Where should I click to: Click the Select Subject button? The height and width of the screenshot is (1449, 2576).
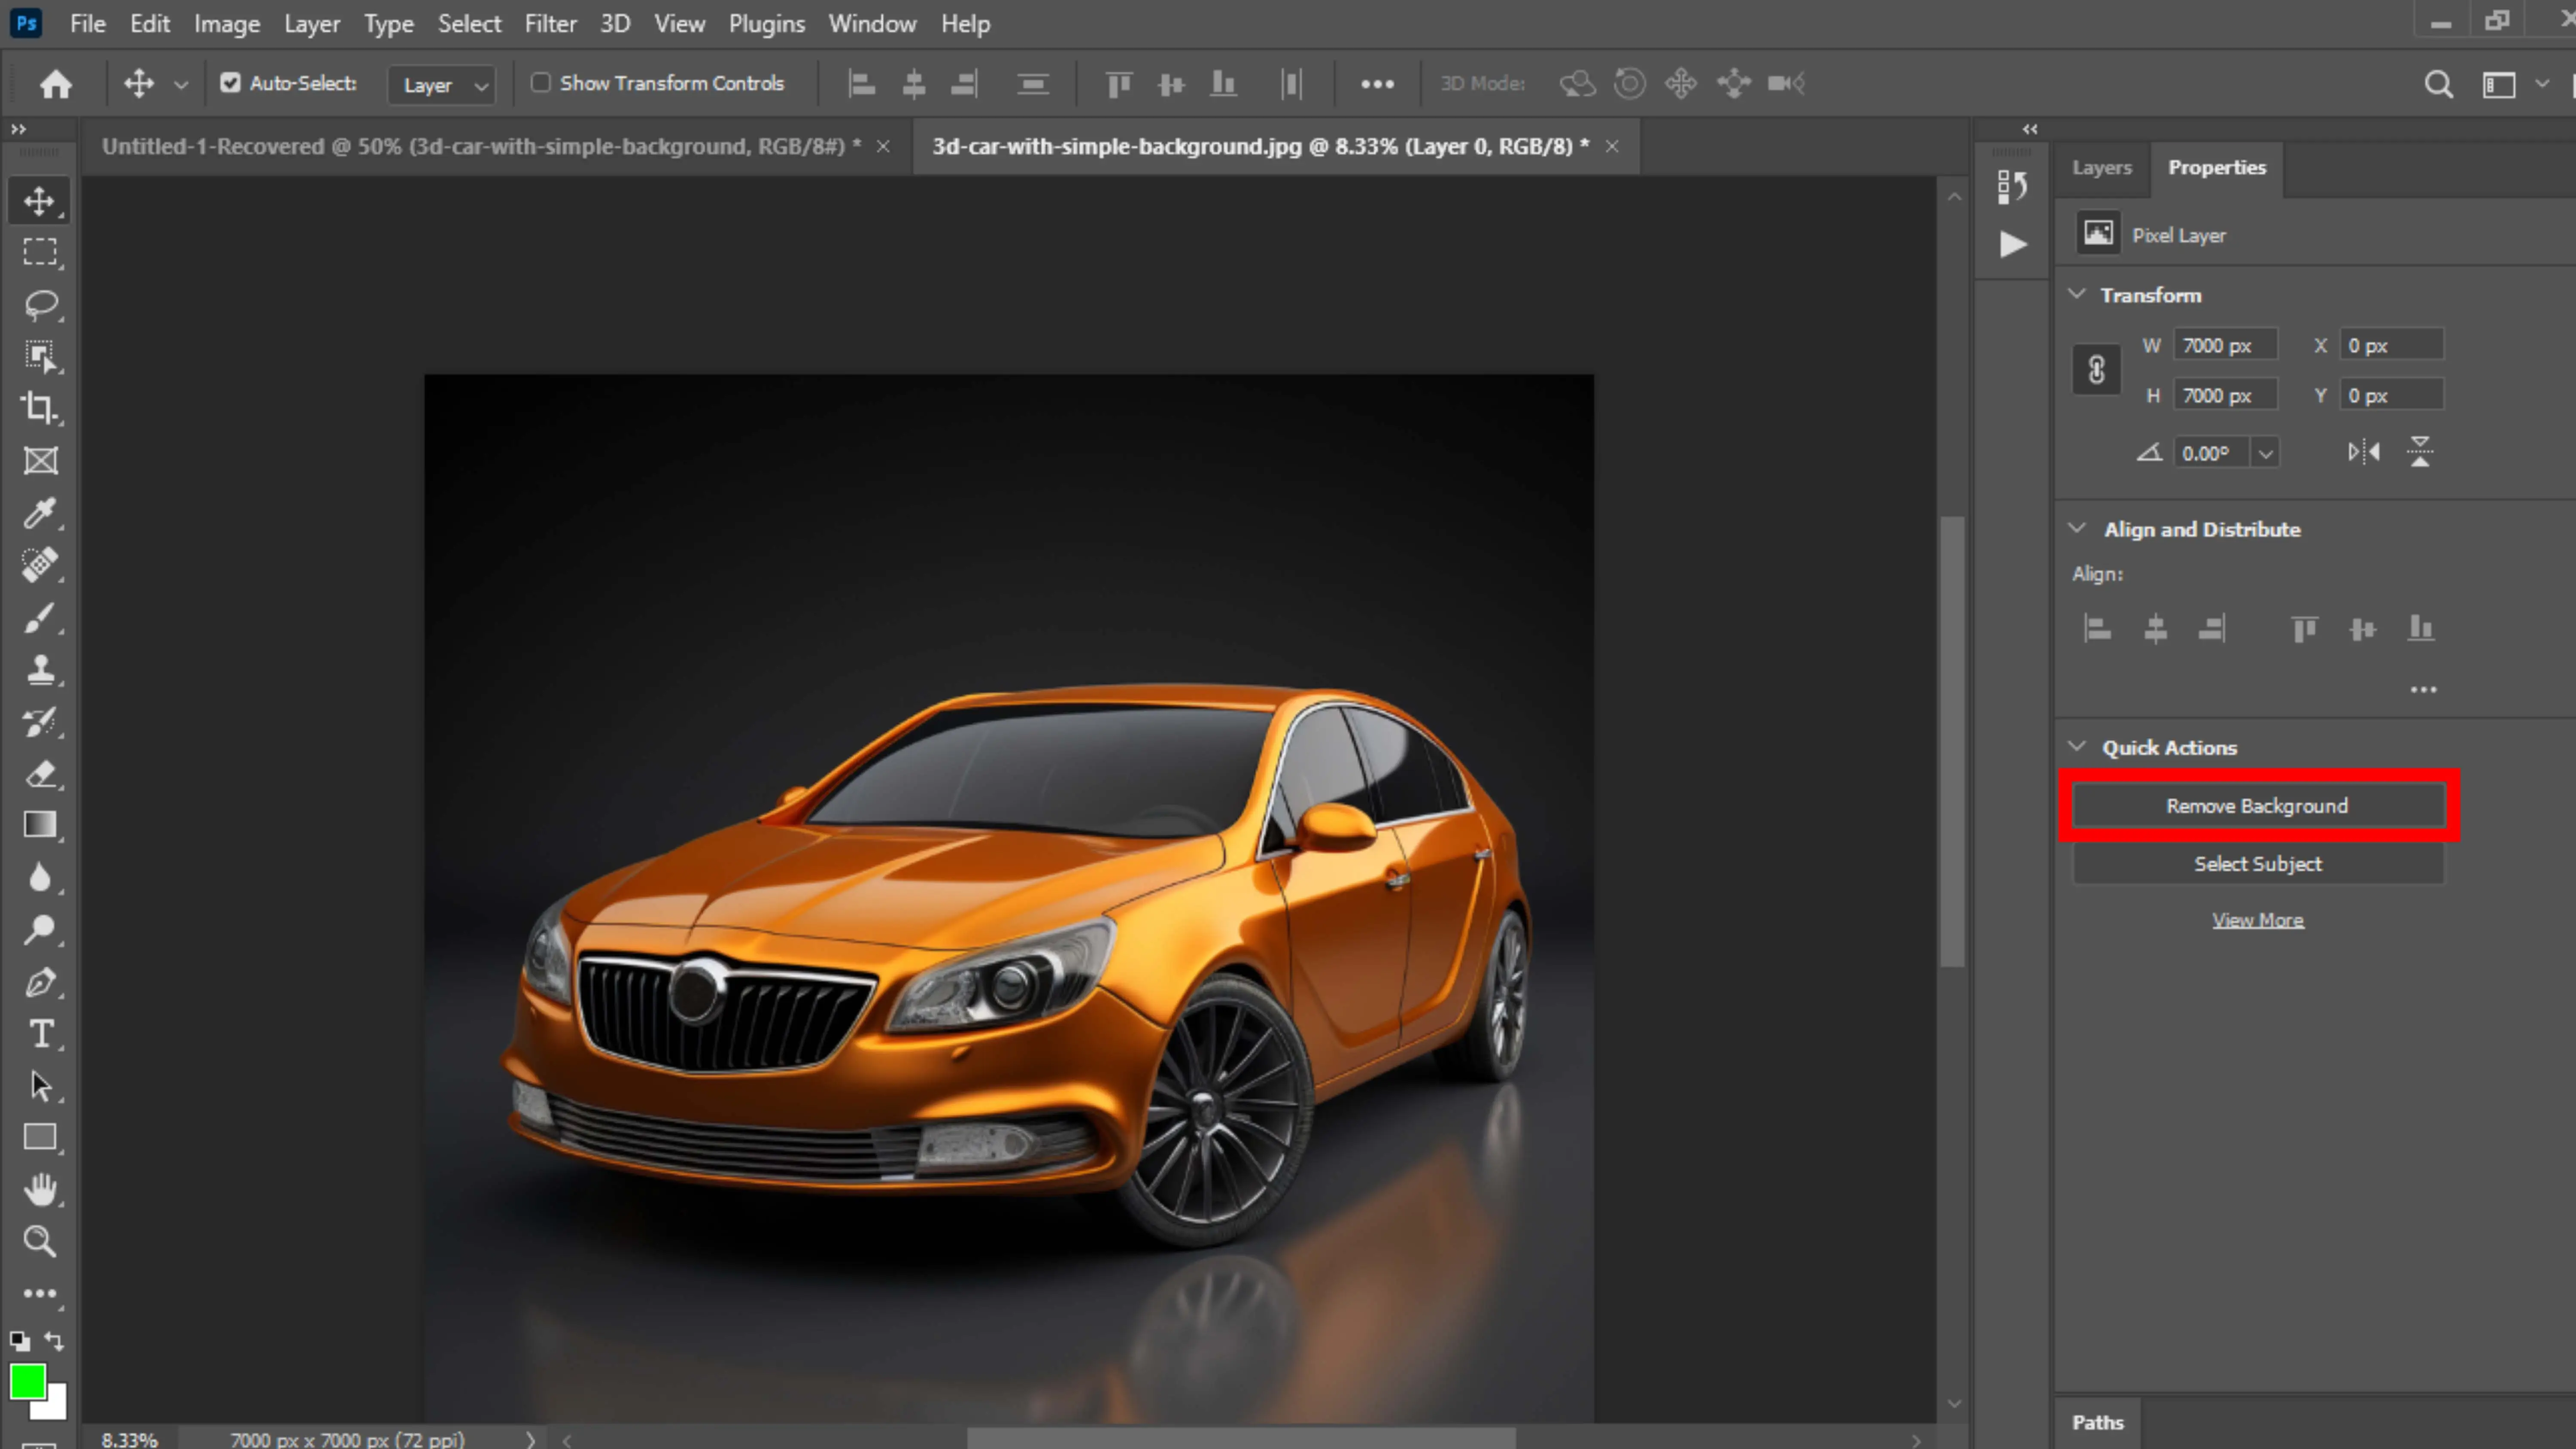click(x=2257, y=864)
